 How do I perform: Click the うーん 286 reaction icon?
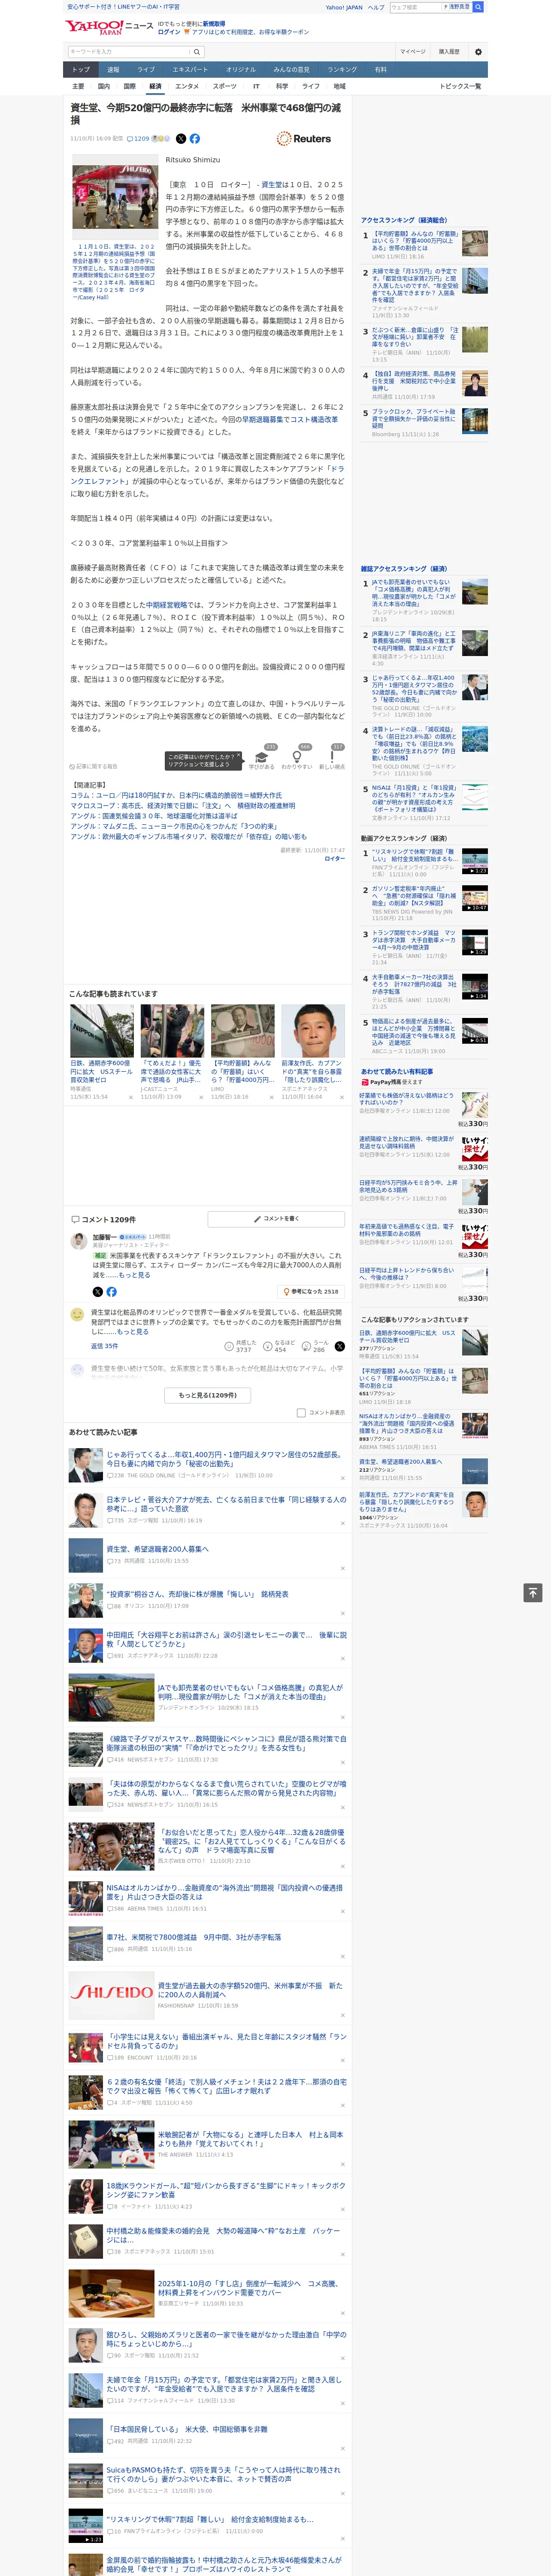click(x=314, y=1346)
